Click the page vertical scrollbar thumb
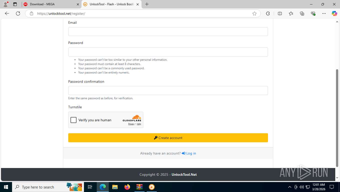The width and height of the screenshot is (340, 192). click(337, 118)
